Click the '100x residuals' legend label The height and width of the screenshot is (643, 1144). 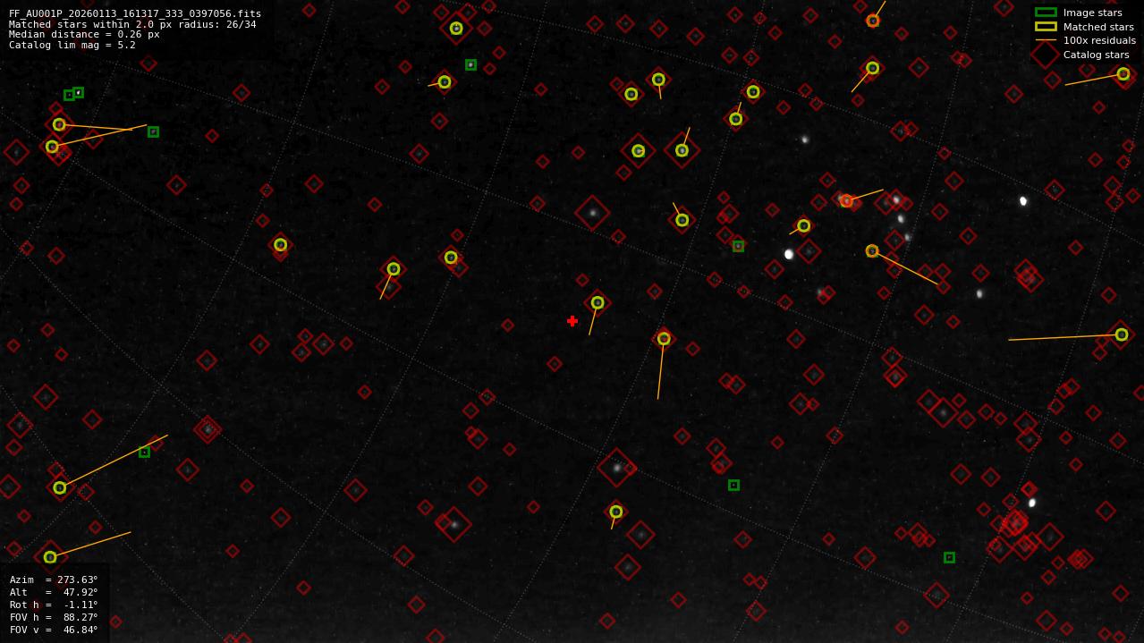pyautogui.click(x=1099, y=40)
